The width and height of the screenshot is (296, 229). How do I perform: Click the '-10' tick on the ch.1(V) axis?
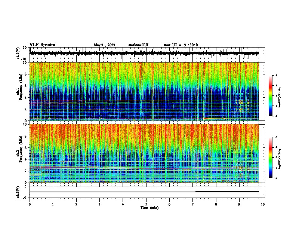(x=24, y=59)
